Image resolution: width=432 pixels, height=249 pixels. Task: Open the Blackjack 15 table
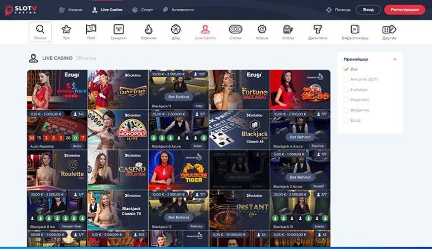[x=300, y=210]
